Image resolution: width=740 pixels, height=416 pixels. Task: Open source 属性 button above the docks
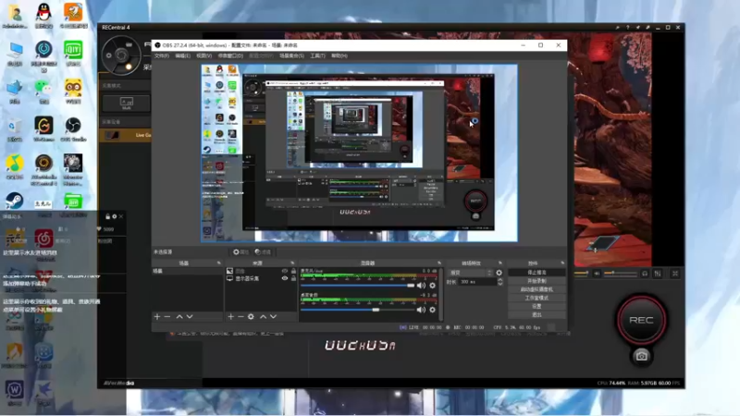click(x=240, y=251)
